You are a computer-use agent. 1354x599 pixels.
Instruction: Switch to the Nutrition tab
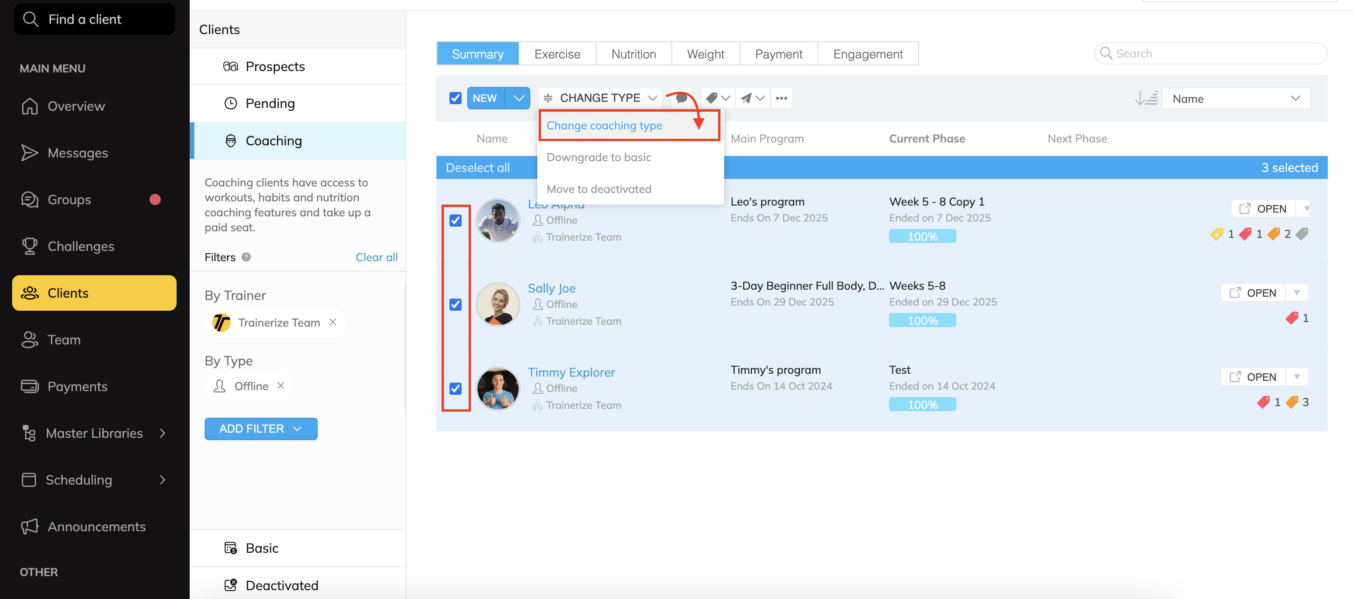point(634,54)
